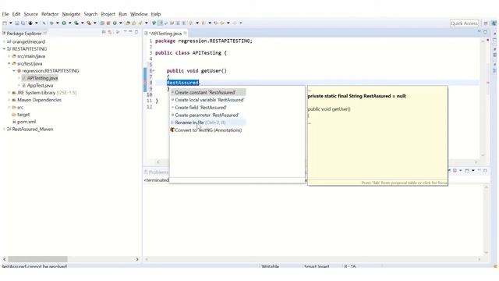Click the External Tools run icon

point(89,23)
